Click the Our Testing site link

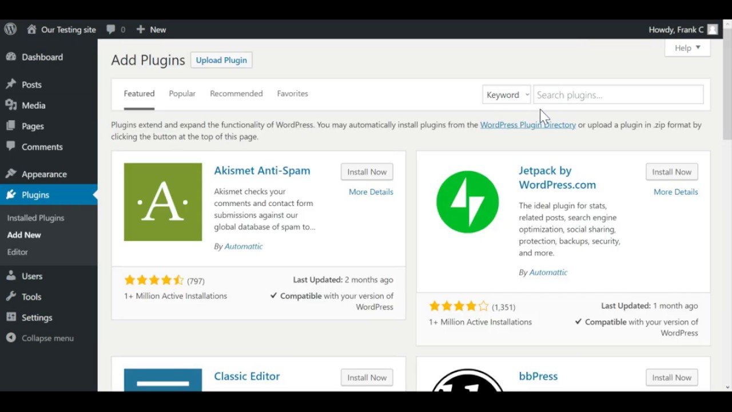[69, 30]
